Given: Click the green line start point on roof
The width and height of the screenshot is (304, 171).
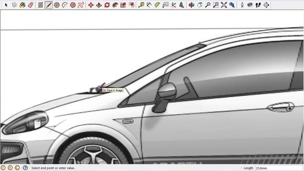Looking at the screenshot, I should point(199,43).
